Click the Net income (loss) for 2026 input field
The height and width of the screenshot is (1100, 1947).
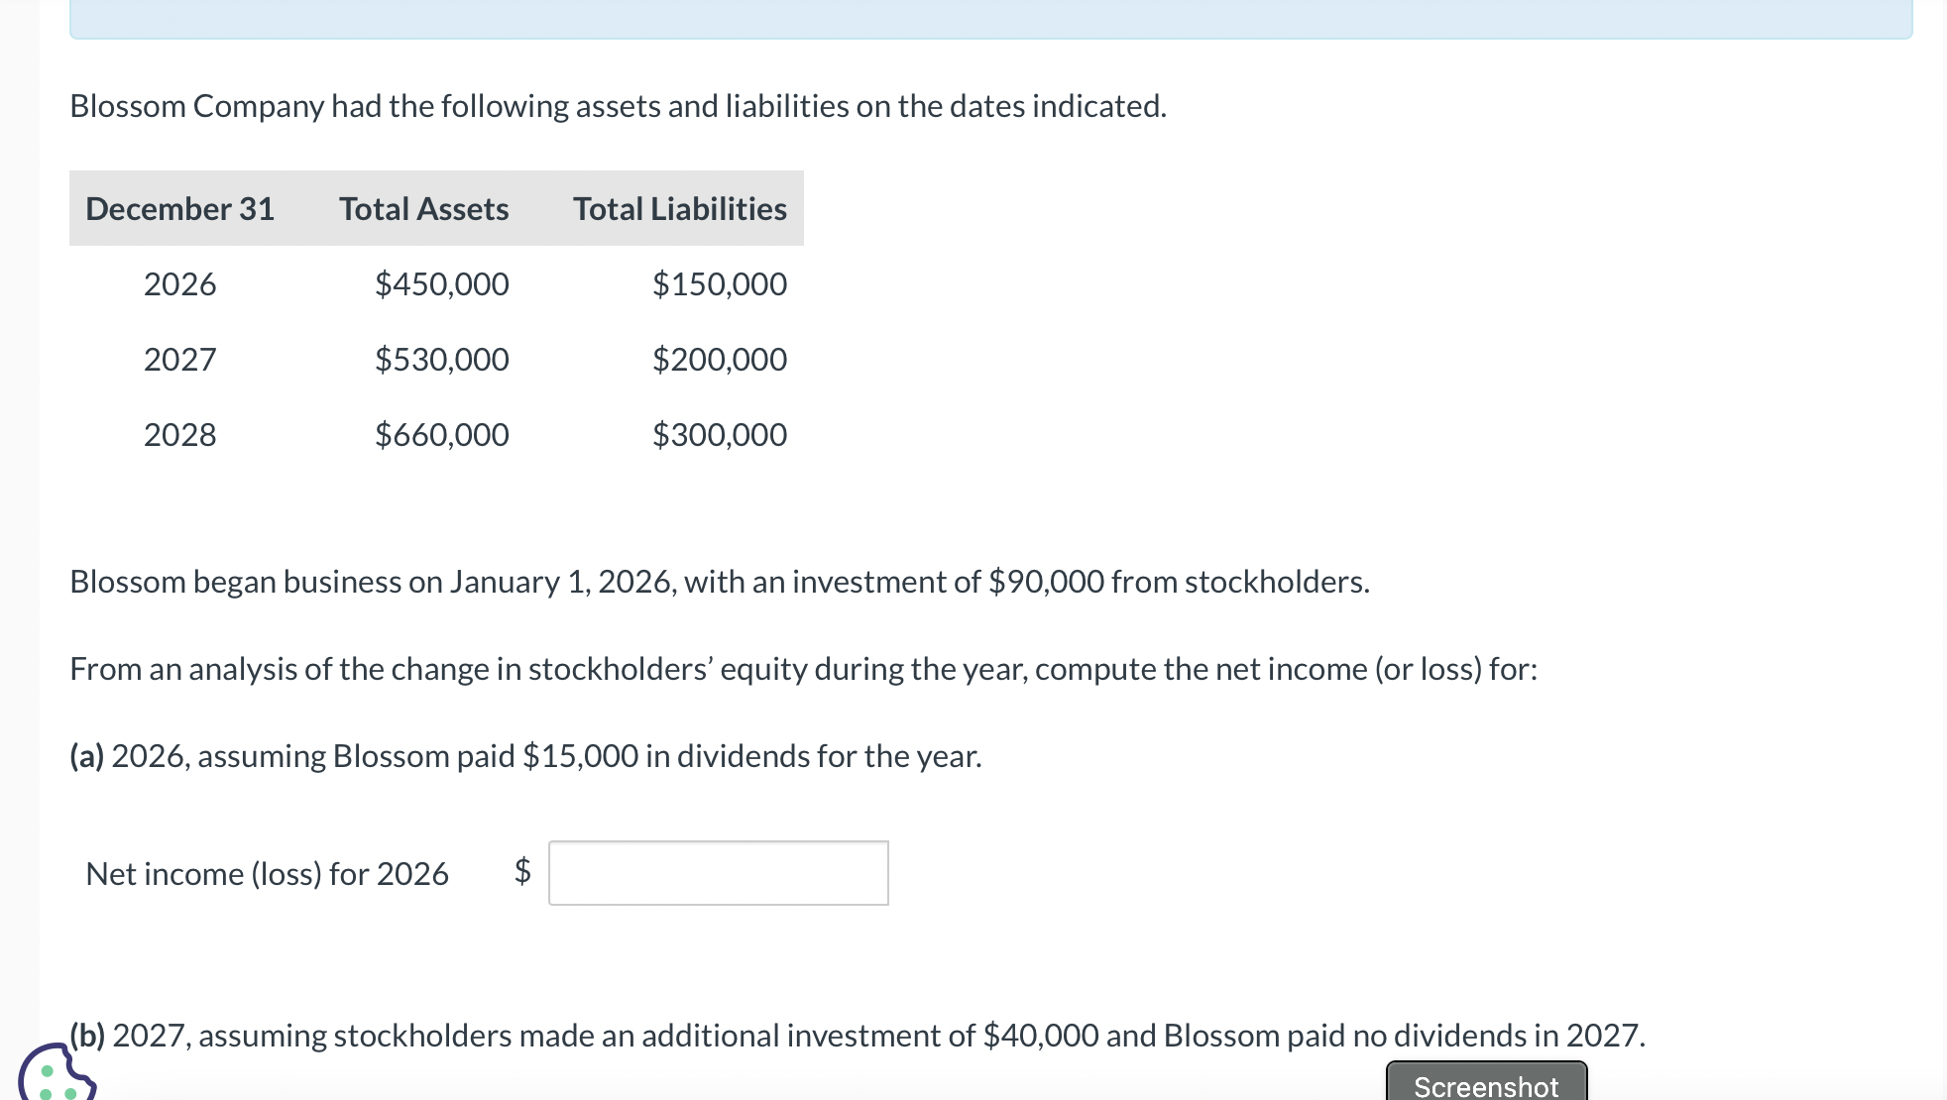(x=718, y=873)
